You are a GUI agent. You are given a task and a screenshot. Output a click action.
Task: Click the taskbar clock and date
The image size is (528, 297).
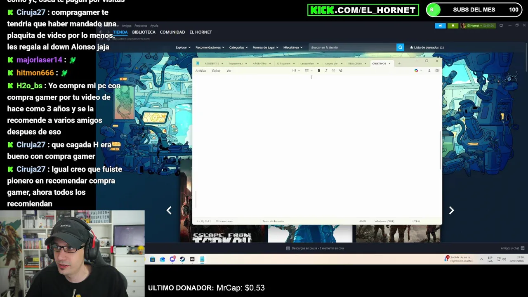point(516,259)
